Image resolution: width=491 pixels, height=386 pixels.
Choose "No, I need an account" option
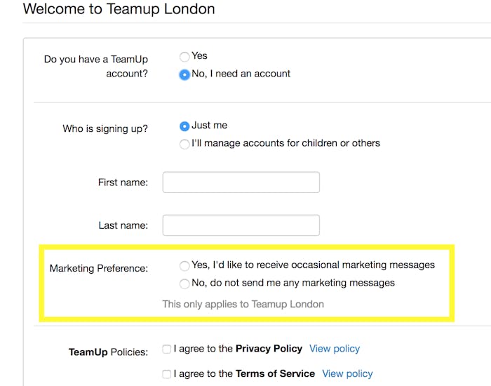pyautogui.click(x=184, y=74)
